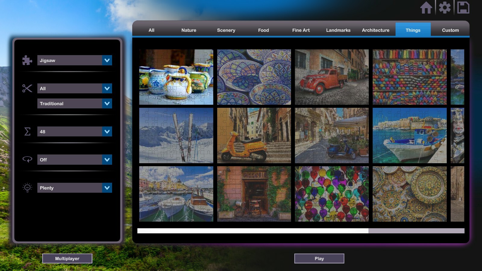Open Multiplayer mode
Image resolution: width=482 pixels, height=271 pixels.
[x=67, y=258]
